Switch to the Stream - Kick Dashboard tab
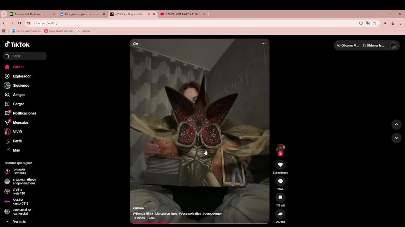 (32, 14)
